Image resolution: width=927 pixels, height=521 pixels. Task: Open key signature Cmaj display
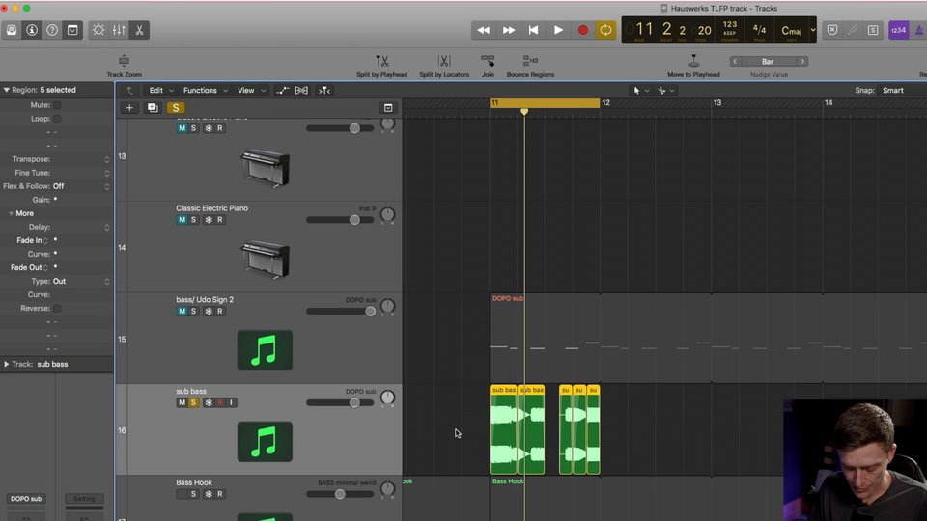[x=792, y=30]
